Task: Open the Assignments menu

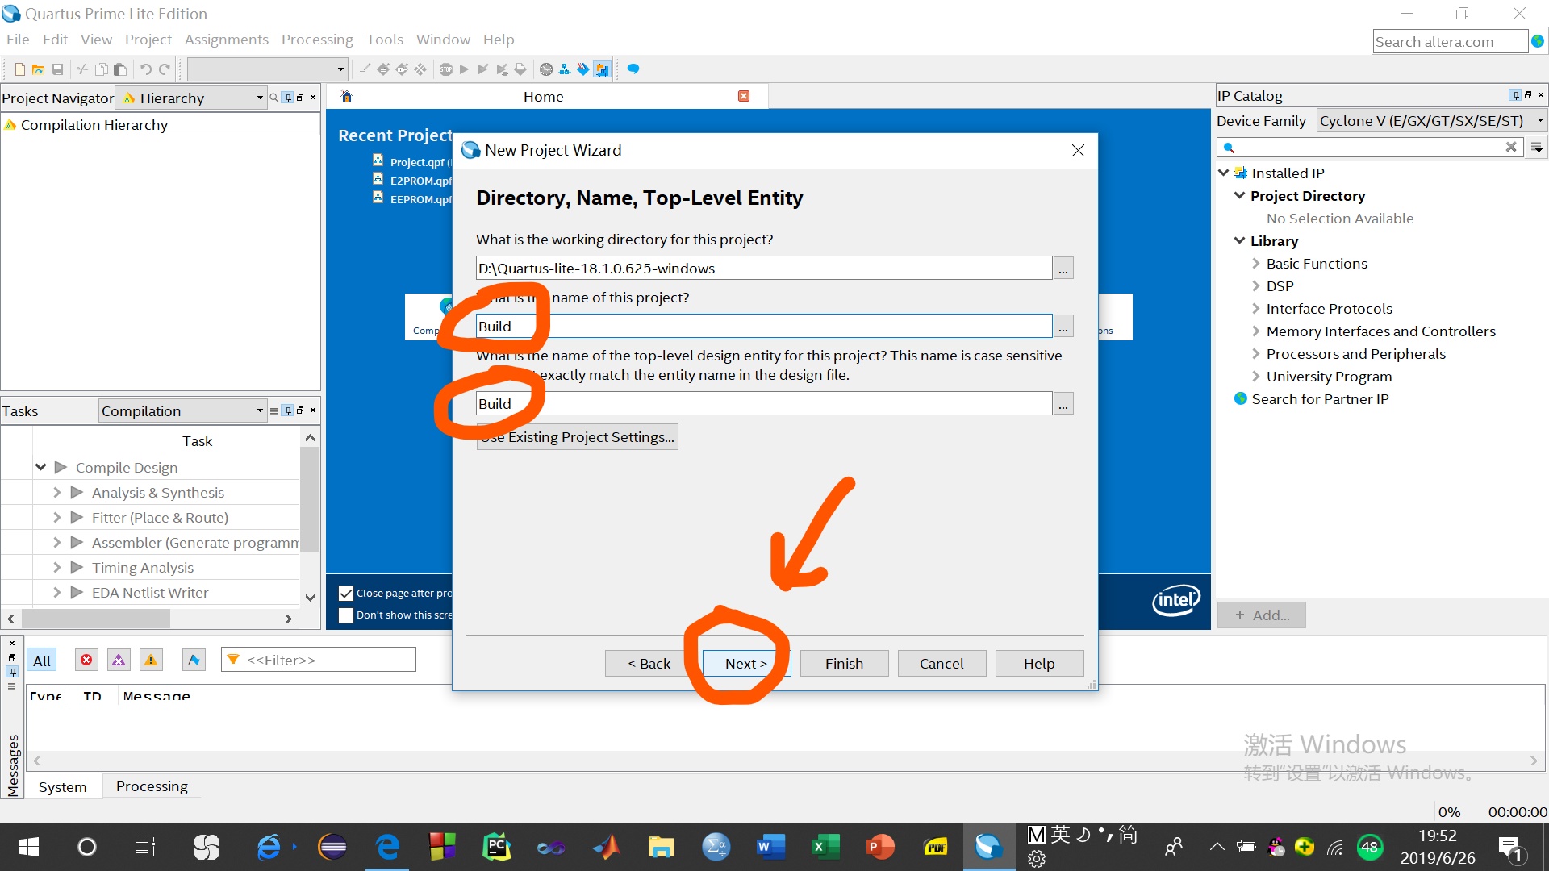Action: 226,40
